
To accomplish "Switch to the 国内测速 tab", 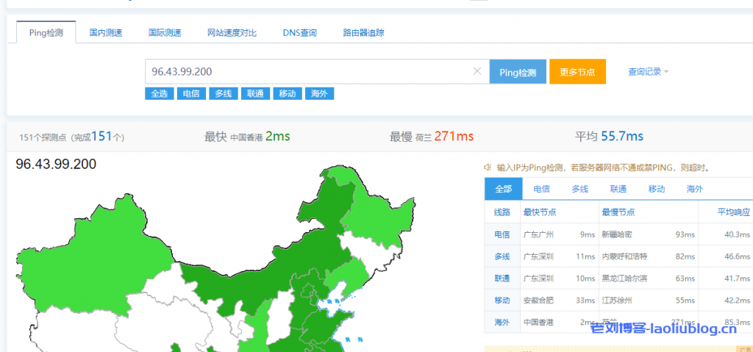I will pyautogui.click(x=106, y=33).
